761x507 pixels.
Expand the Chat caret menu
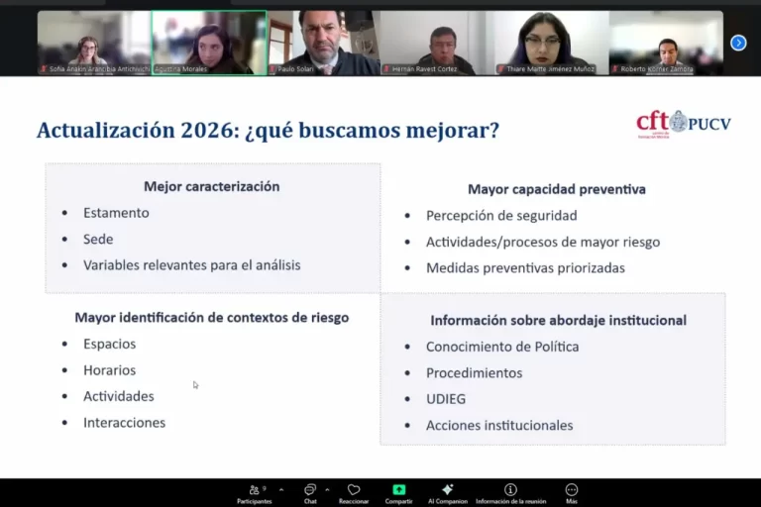click(x=327, y=490)
